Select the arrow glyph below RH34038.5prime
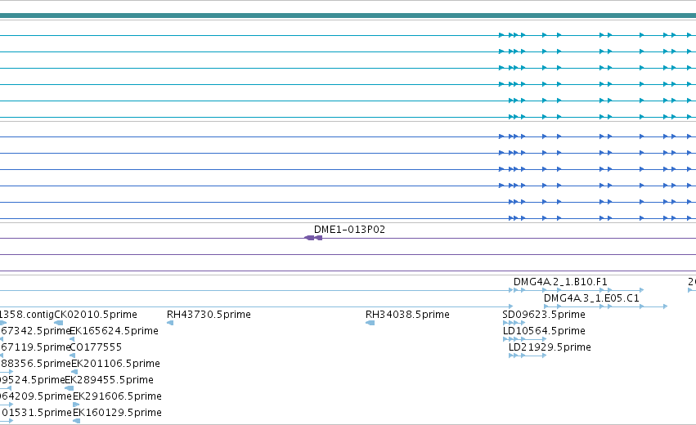The width and height of the screenshot is (696, 425). tap(370, 323)
